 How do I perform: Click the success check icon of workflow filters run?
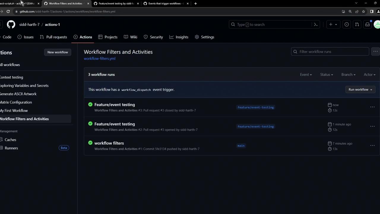90,143
